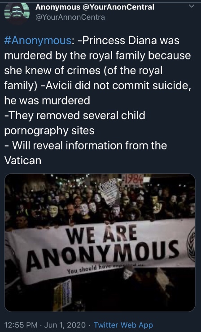
Task: Open the tweet options chevron menu
Action: [192, 6]
